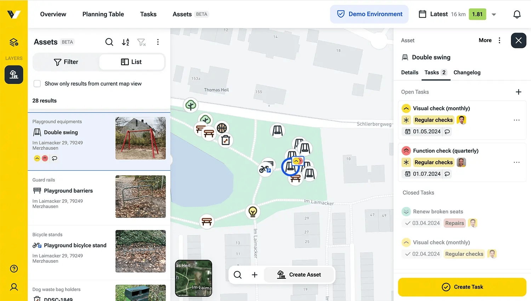Expand the Latest version dropdown arrow
Viewport: 531px width, 301px height.
click(x=494, y=14)
